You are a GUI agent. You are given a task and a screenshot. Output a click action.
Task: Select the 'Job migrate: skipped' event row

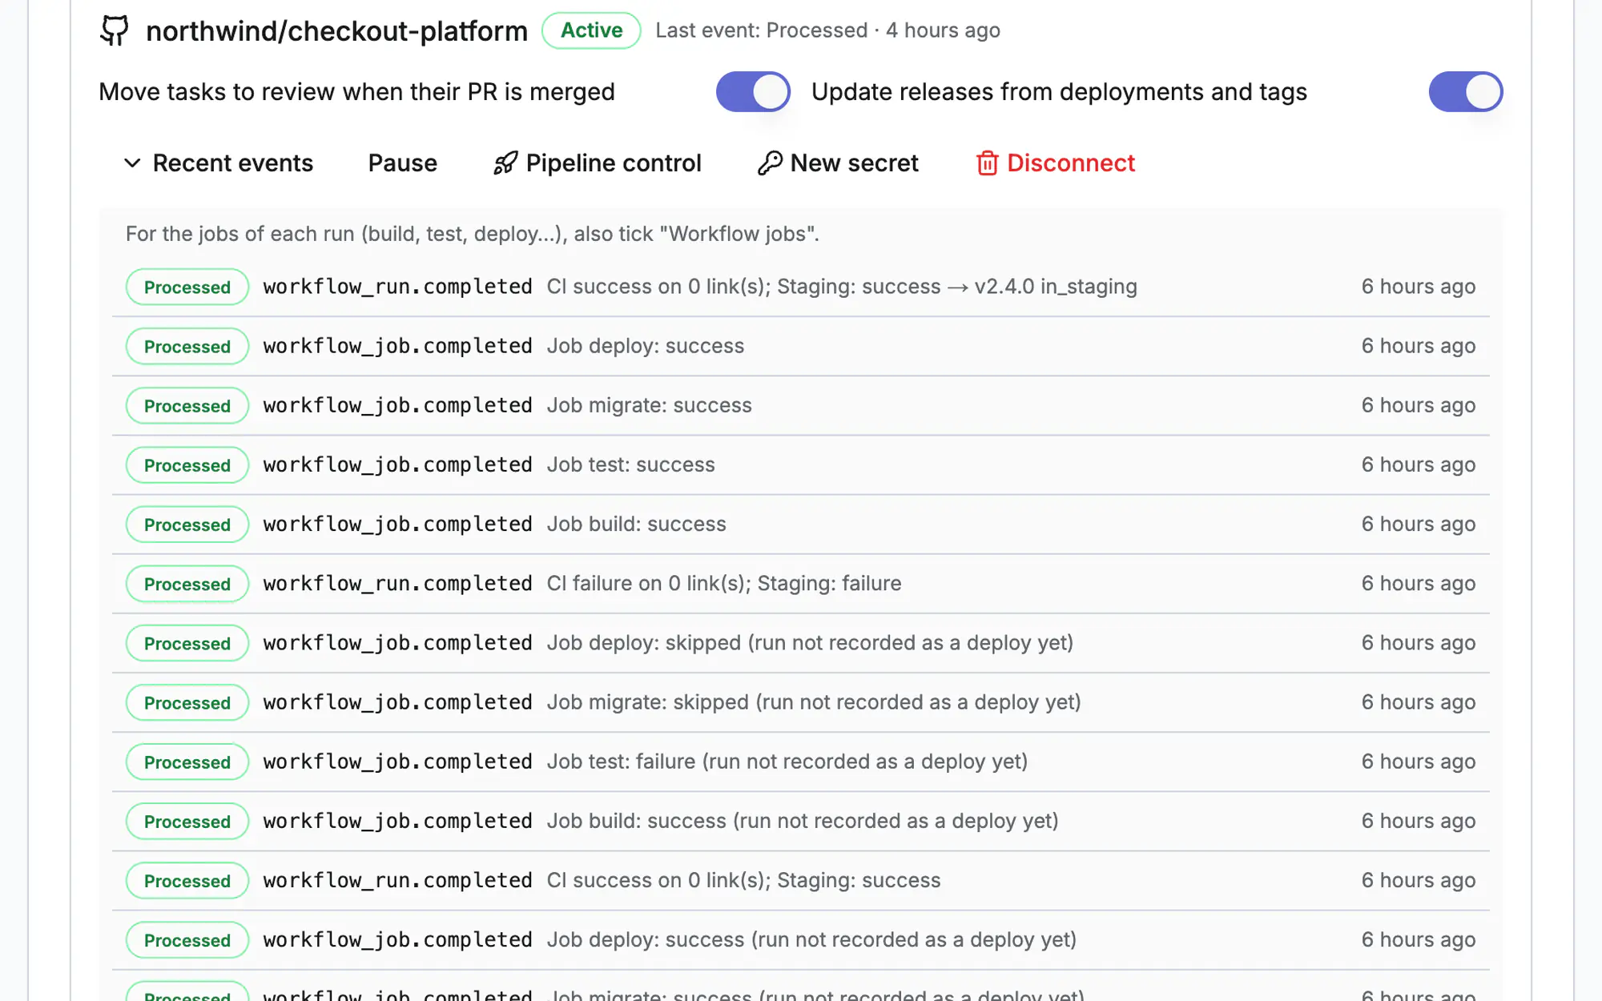pyautogui.click(x=801, y=702)
